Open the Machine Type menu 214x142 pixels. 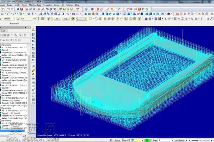(35, 5)
